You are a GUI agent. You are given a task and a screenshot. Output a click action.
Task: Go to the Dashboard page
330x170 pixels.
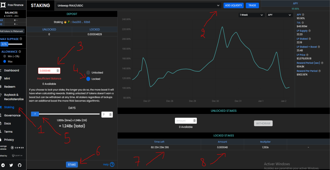pyautogui.click(x=12, y=71)
